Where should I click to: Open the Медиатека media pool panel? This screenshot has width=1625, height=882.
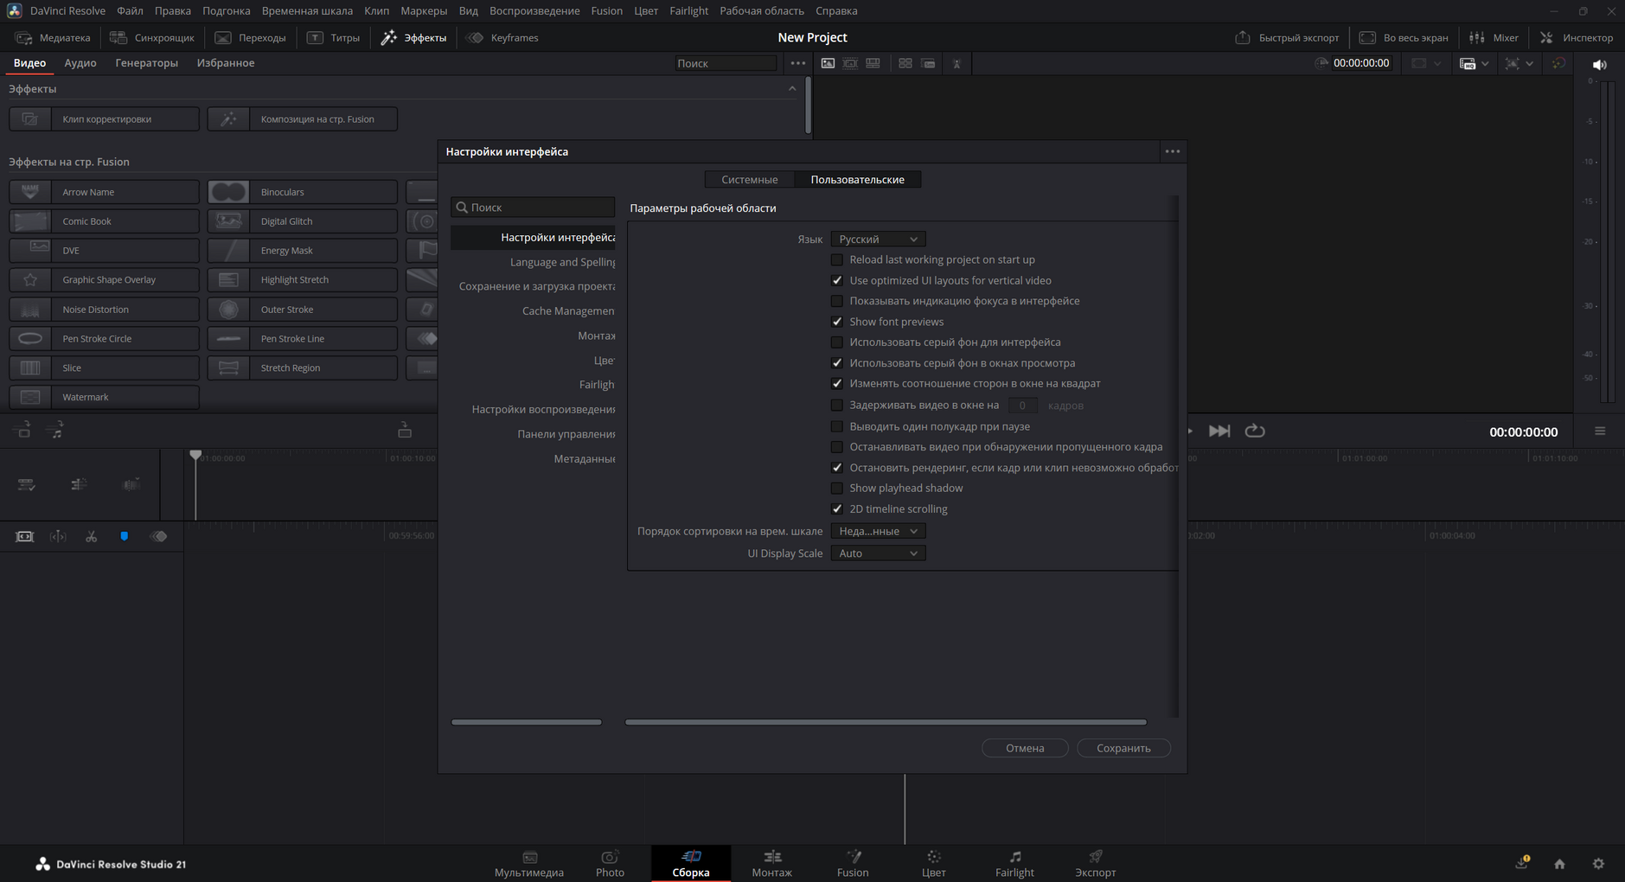tap(53, 37)
